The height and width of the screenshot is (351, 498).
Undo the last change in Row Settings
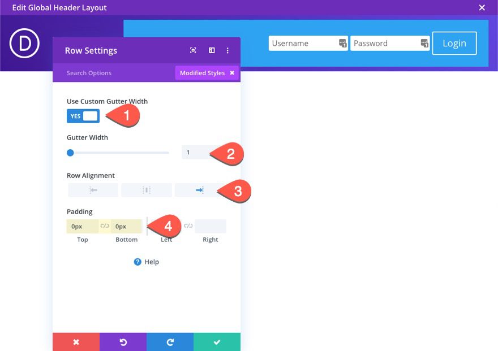[x=123, y=342]
